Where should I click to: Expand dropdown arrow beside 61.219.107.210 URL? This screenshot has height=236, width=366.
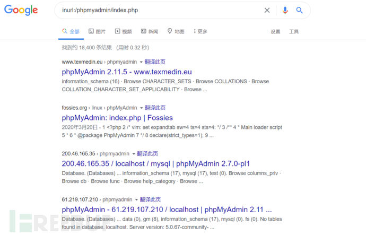136,200
